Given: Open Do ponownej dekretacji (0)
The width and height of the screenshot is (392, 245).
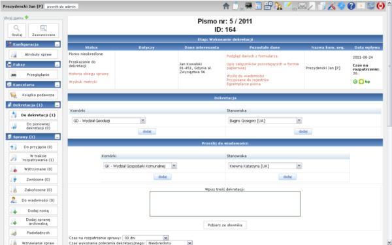Looking at the screenshot, I should pyautogui.click(x=33, y=126).
